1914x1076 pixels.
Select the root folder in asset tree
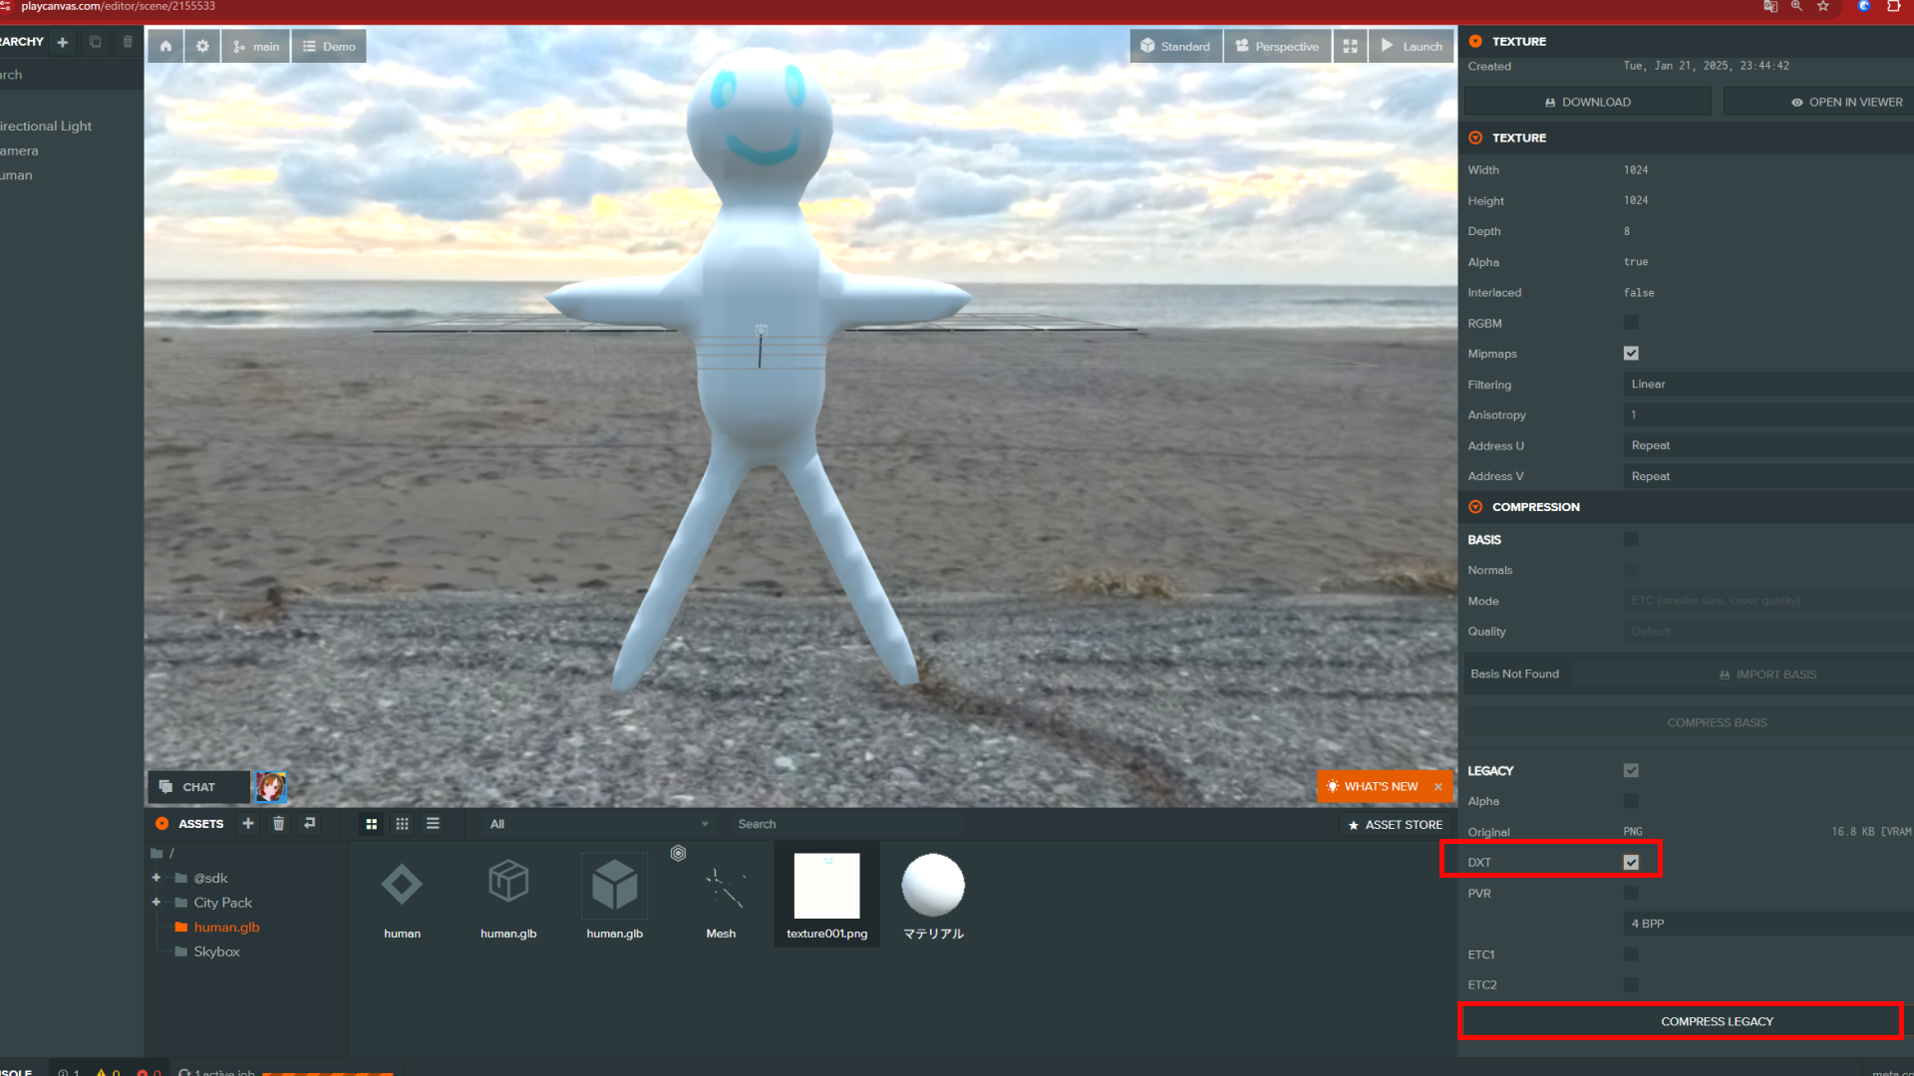(x=163, y=853)
